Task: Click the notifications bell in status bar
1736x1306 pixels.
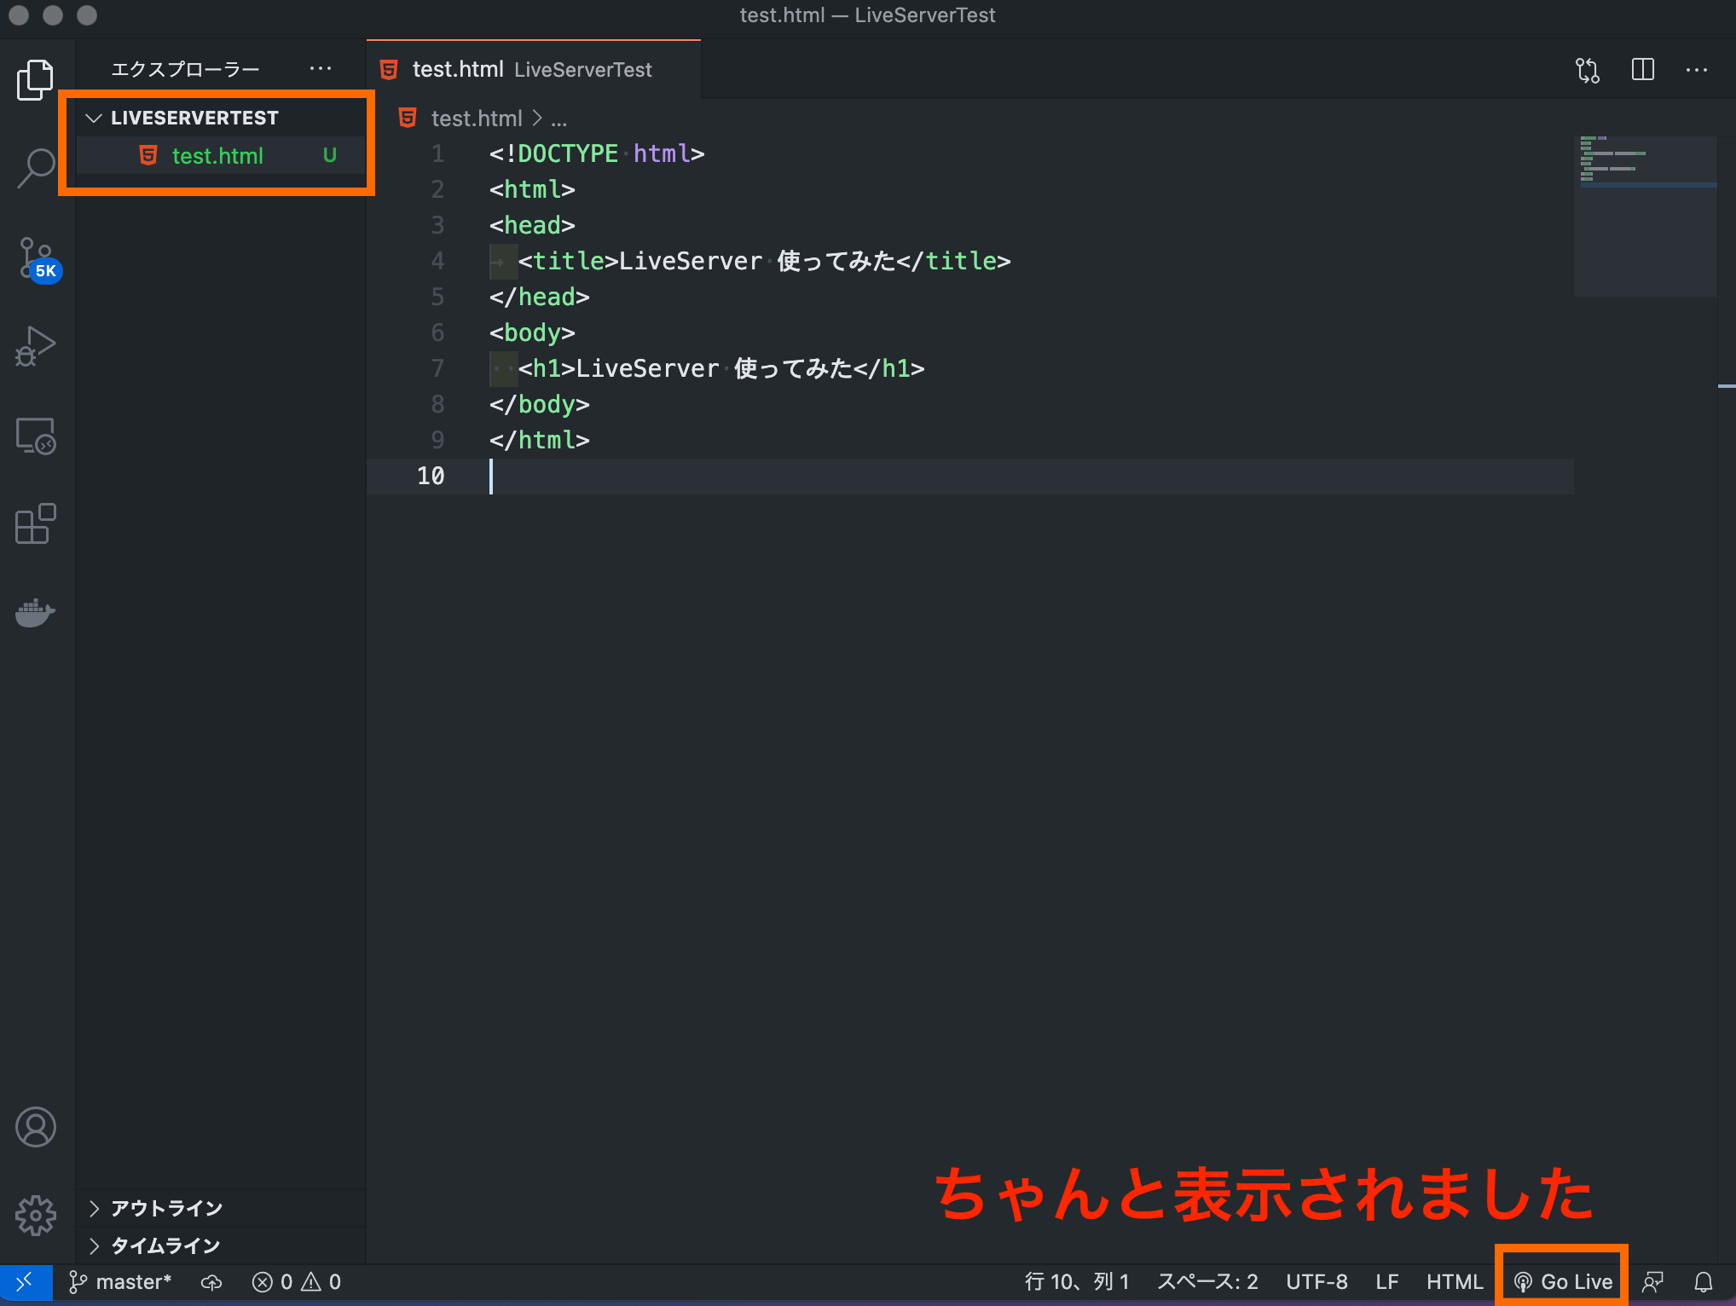Action: pos(1703,1281)
